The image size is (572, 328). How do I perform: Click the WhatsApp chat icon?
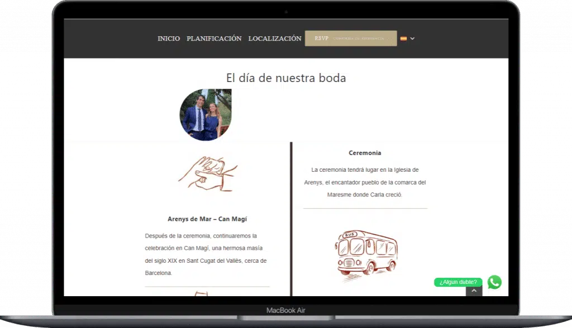494,282
